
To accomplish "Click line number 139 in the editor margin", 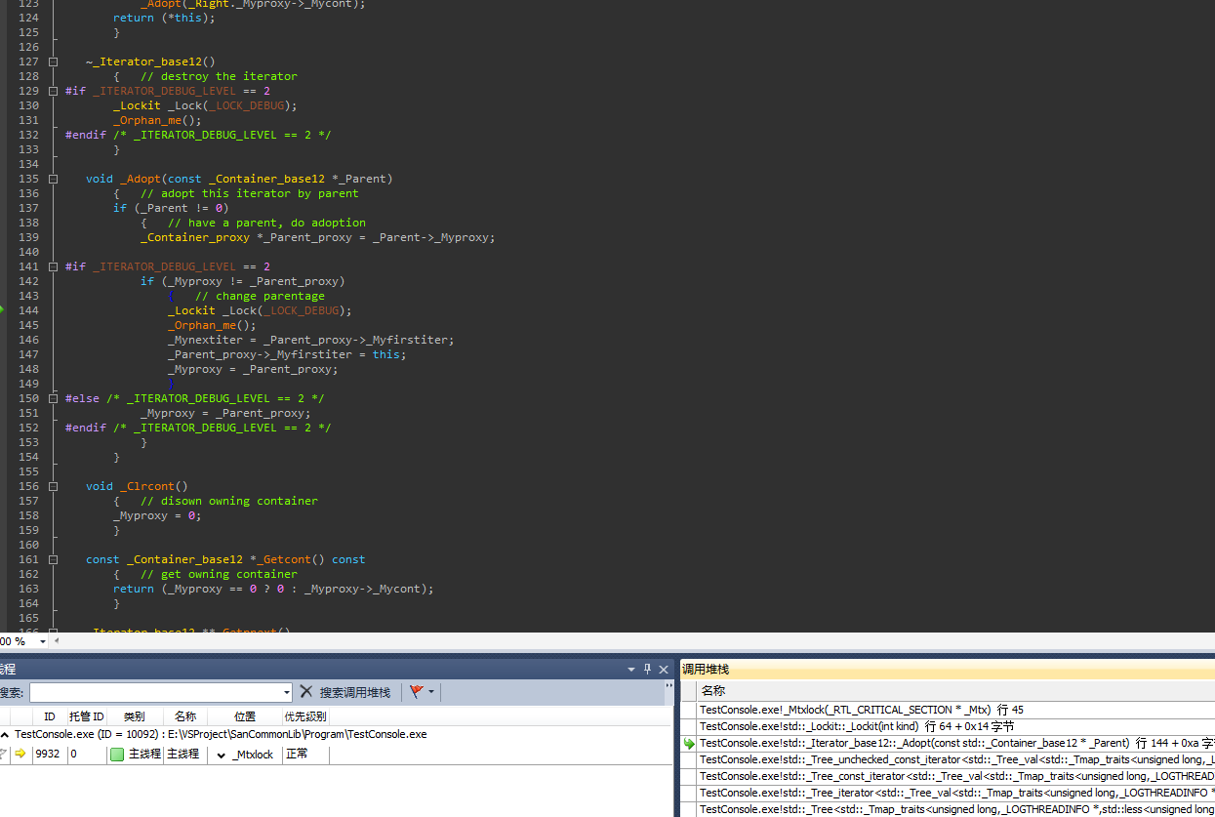I will tap(28, 237).
